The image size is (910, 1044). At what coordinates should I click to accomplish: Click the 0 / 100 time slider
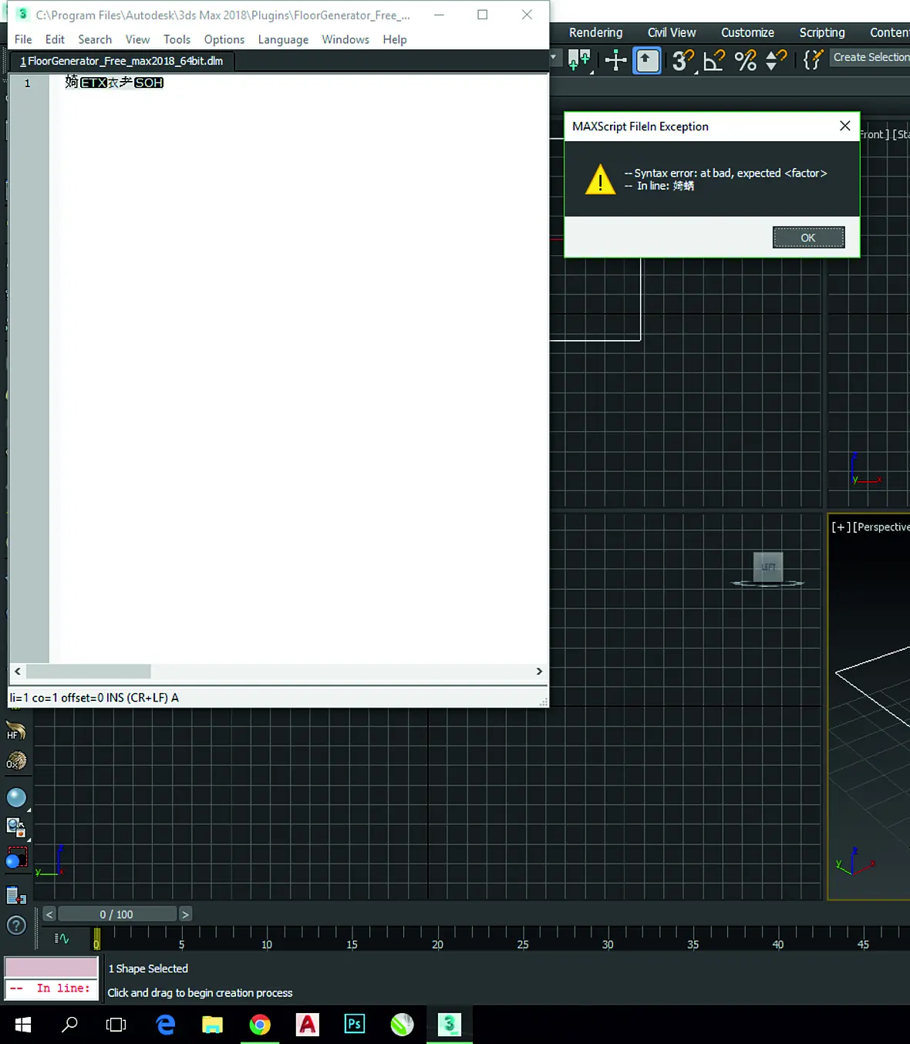tap(117, 914)
